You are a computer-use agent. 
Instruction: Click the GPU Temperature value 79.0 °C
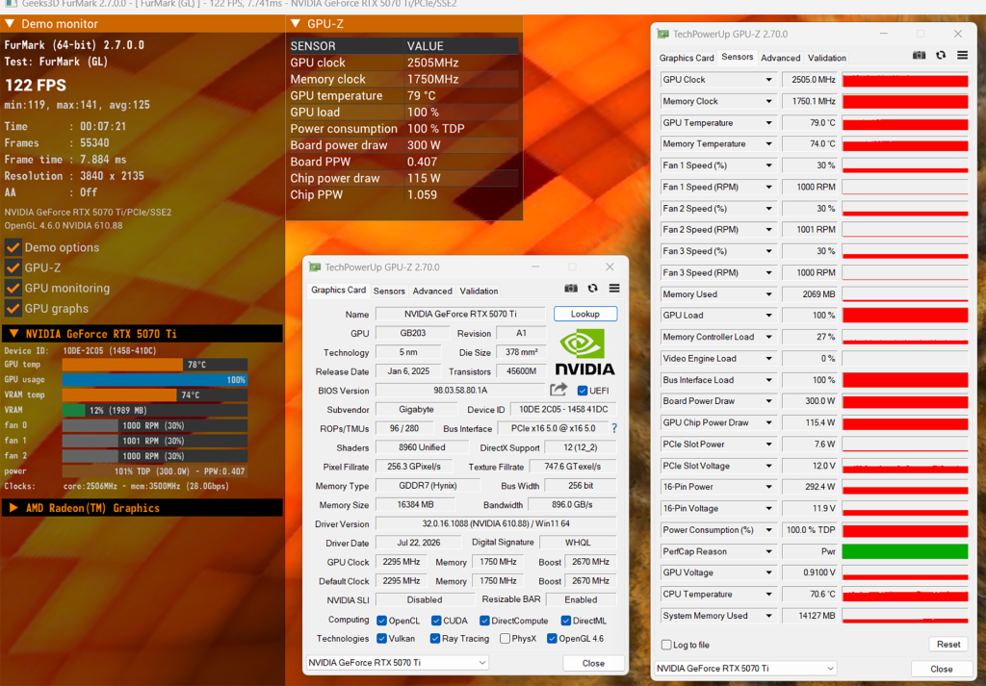click(x=810, y=122)
